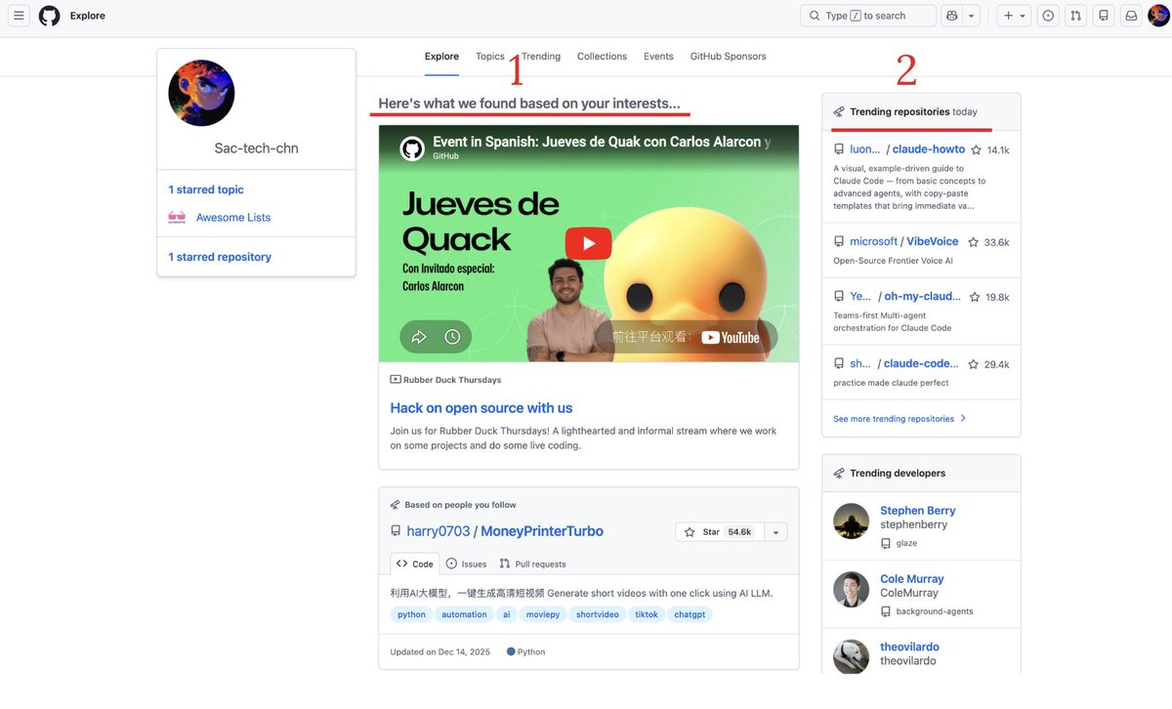Click the GitHub channel logo in video
This screenshot has height=709, width=1172.
coord(412,148)
